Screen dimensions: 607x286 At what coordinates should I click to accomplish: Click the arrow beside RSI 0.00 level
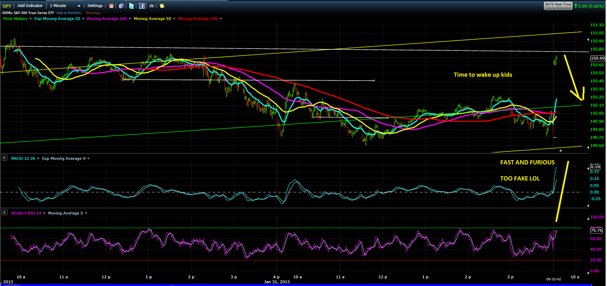(x=588, y=273)
